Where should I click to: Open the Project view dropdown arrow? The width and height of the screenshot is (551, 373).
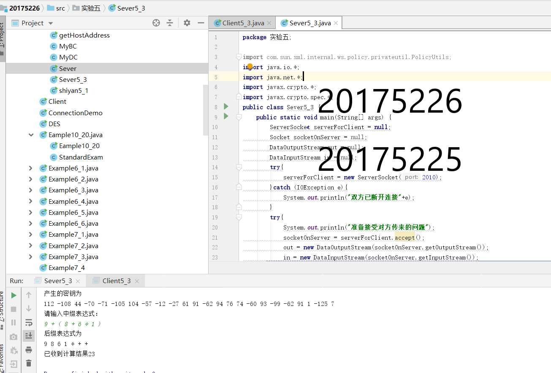pyautogui.click(x=51, y=23)
